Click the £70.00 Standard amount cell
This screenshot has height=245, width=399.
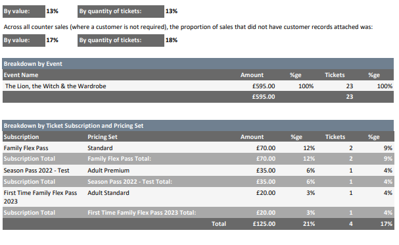[266, 148]
